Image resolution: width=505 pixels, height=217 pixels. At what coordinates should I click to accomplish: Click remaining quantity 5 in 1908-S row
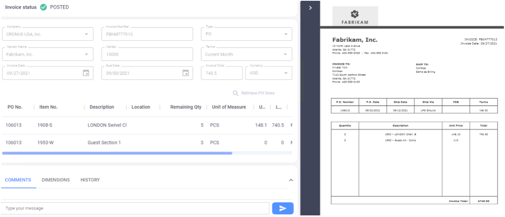coord(202,125)
